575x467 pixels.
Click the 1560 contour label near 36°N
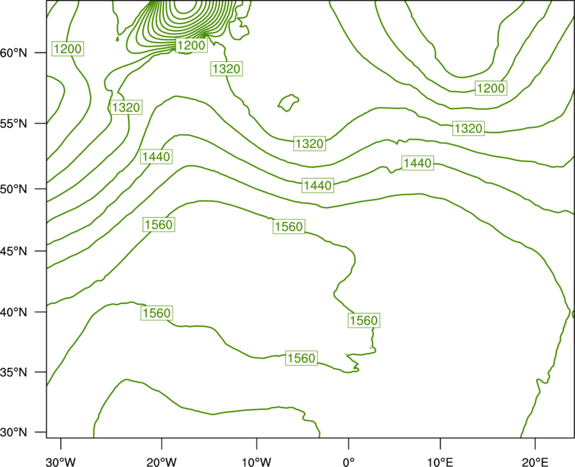[301, 358]
